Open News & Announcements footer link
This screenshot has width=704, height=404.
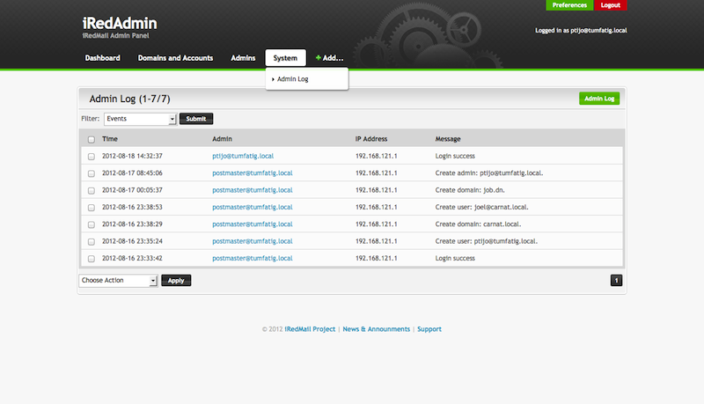(x=377, y=329)
